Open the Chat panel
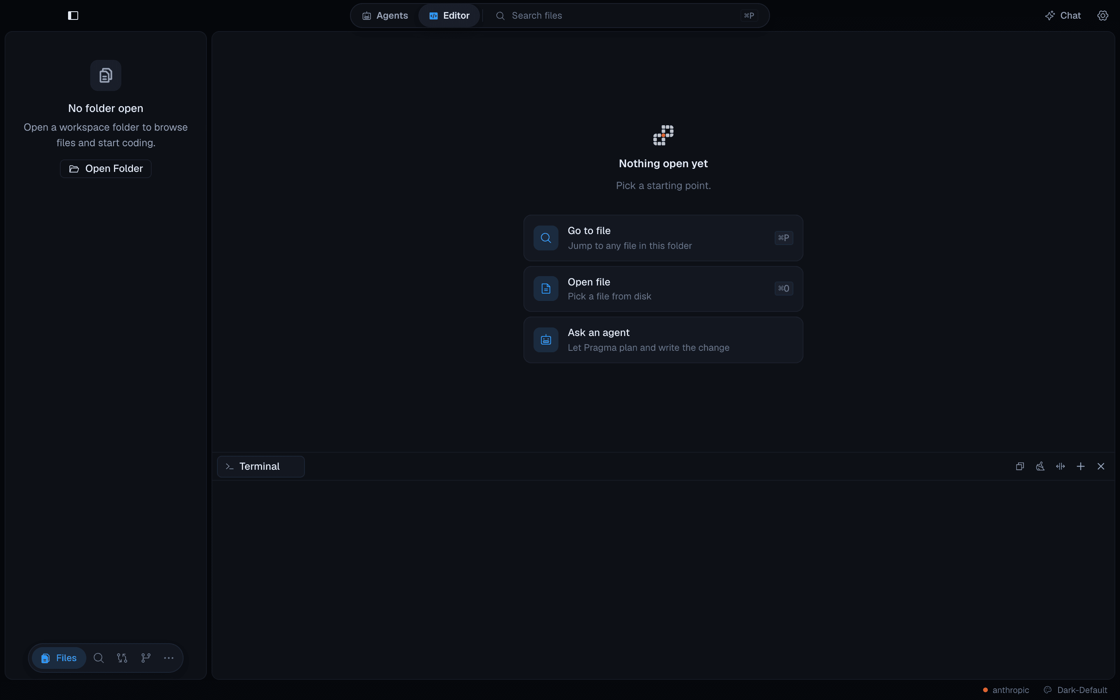 [1062, 16]
